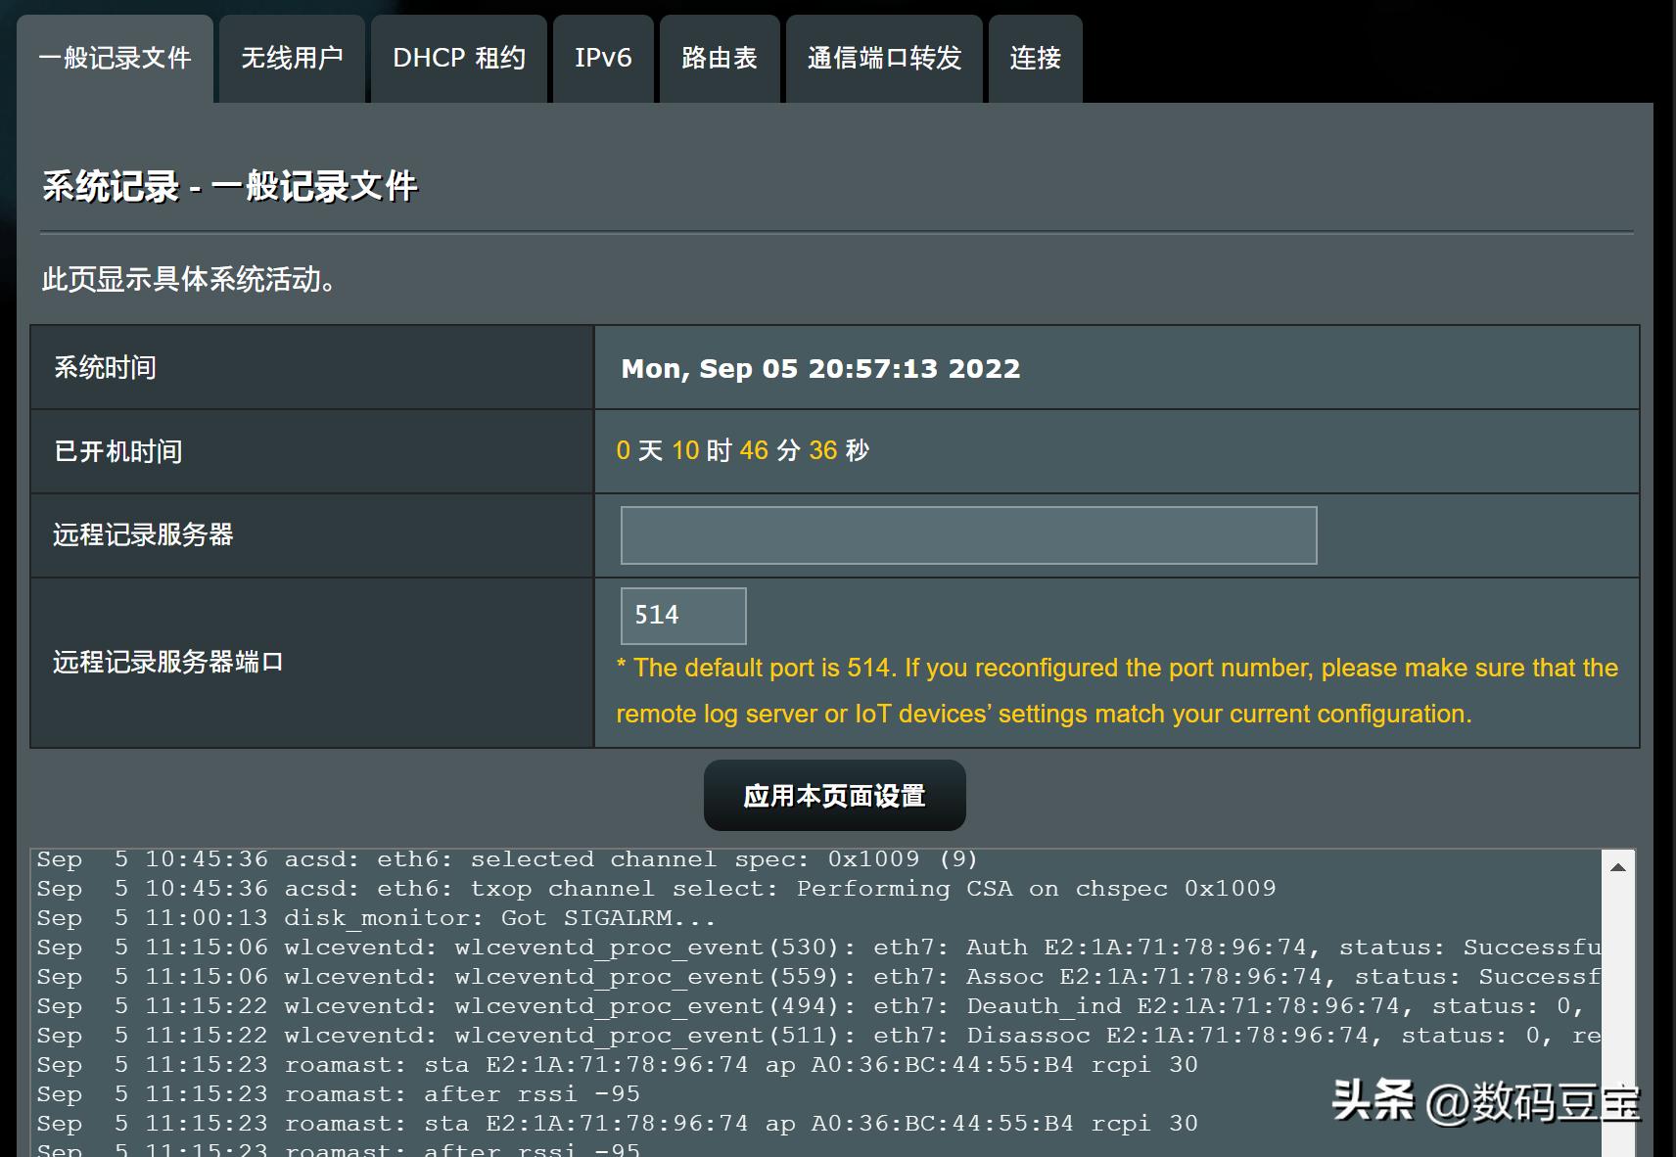Switch to the 通信端口转发 tab
The width and height of the screenshot is (1676, 1157).
882,59
